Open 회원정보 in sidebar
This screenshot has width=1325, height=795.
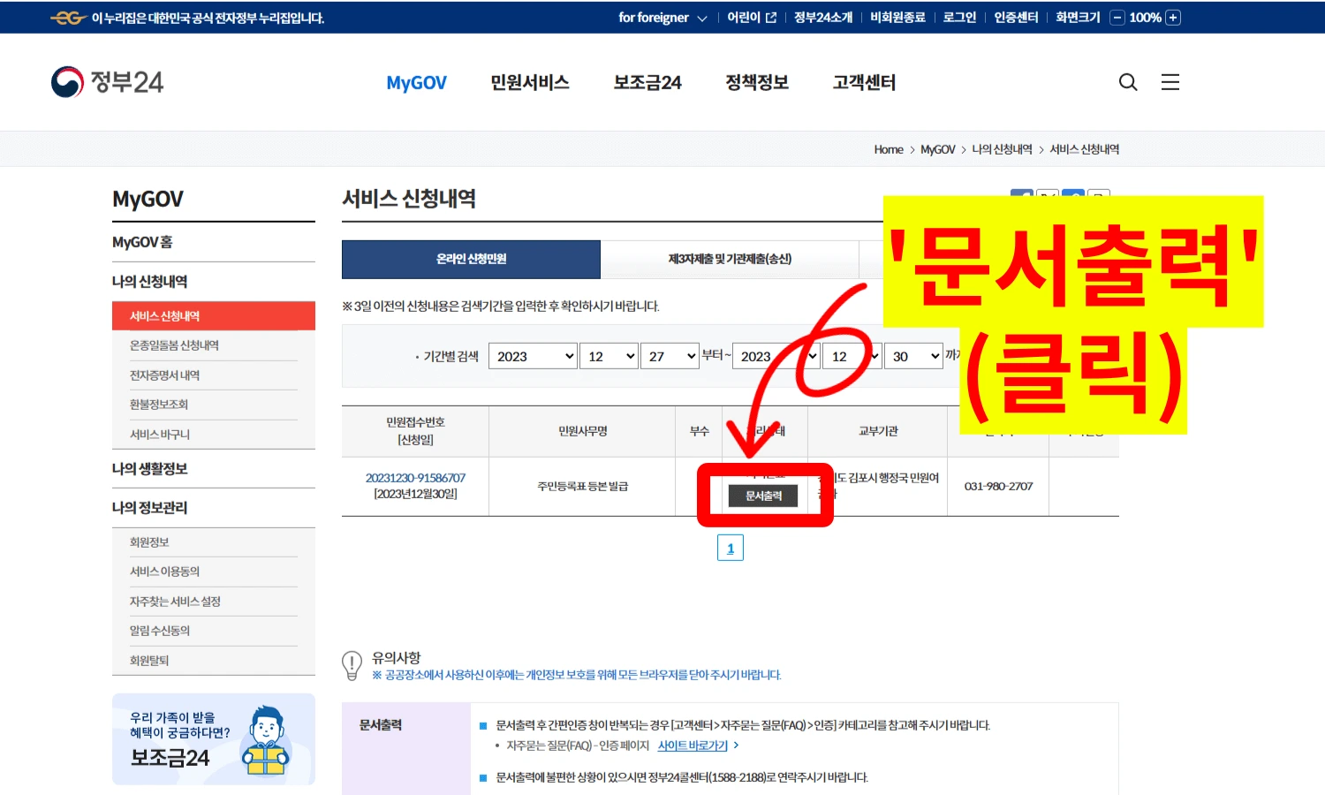[149, 542]
